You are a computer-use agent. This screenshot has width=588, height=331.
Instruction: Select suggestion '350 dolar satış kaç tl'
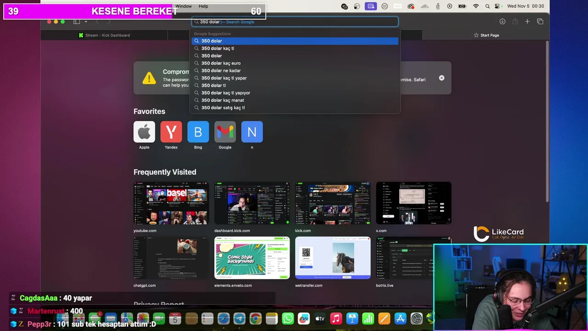[295, 107]
